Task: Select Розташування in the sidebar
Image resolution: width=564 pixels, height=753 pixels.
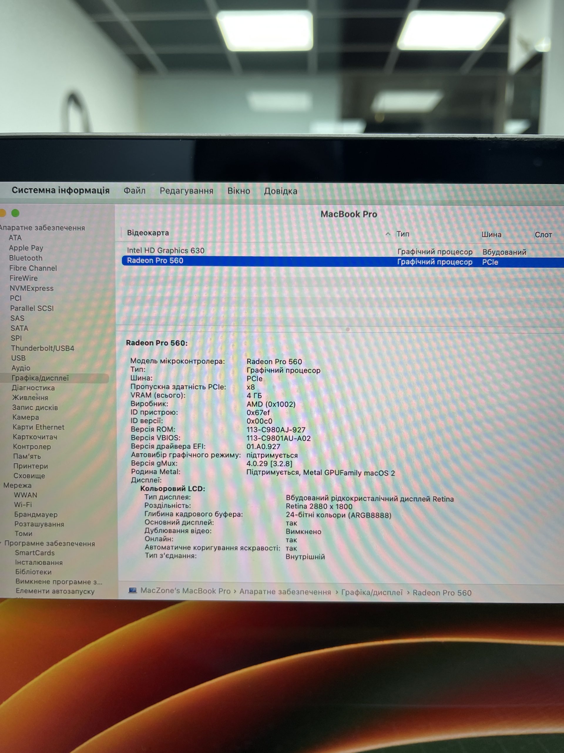Action: click(39, 524)
